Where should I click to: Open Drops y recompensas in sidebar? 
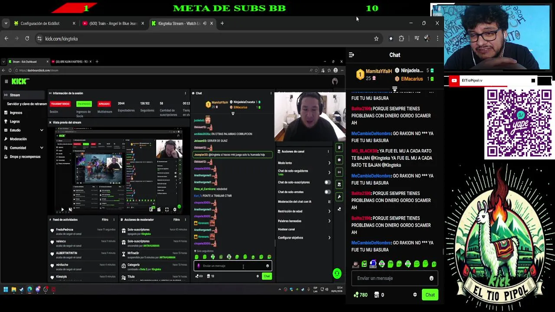click(25, 157)
